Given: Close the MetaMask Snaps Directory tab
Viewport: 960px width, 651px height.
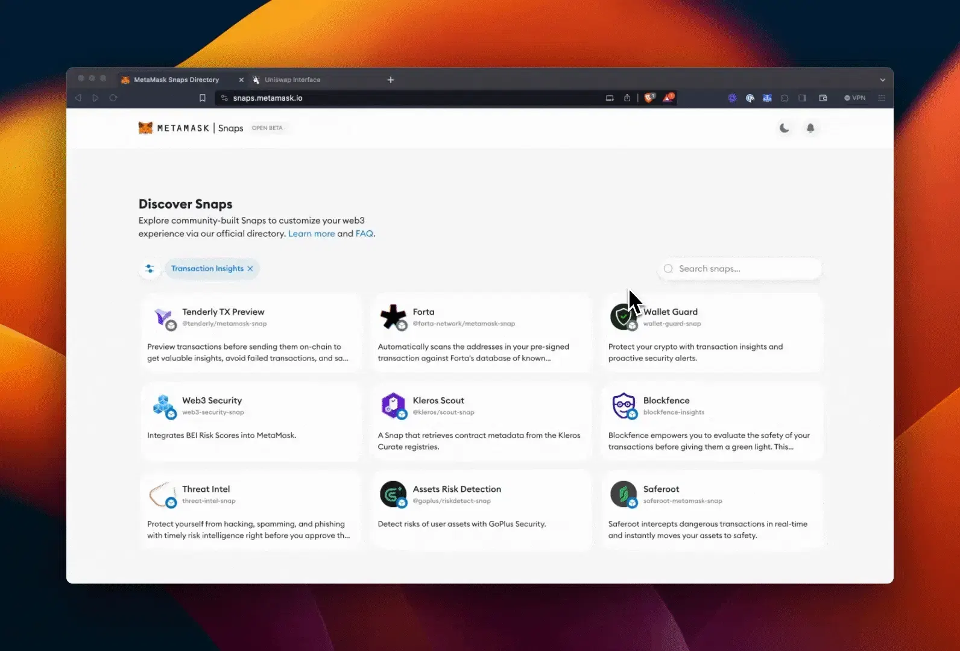Looking at the screenshot, I should [241, 80].
